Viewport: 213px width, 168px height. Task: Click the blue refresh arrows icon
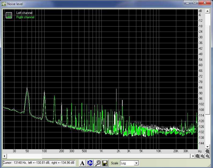90,163
